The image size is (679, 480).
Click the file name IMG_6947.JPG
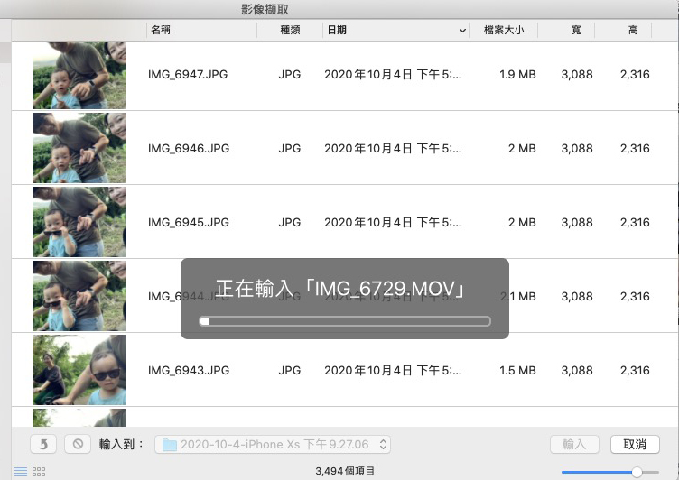tap(188, 75)
